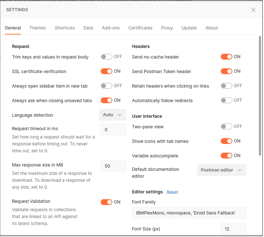Focus the Font Family text field
264x237 pixels.
189,213
